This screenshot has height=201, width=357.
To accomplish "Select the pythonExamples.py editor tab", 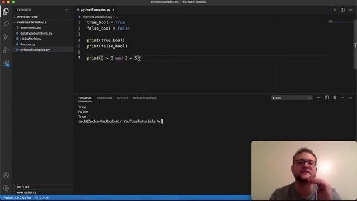I will pos(95,10).
